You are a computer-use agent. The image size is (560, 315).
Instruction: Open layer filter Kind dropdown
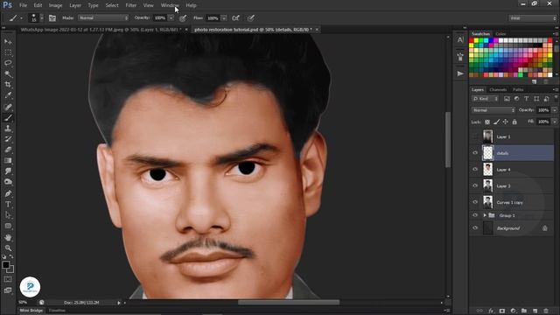[486, 99]
